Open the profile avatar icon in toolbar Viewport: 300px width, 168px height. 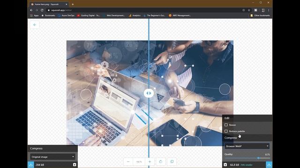(x=263, y=10)
